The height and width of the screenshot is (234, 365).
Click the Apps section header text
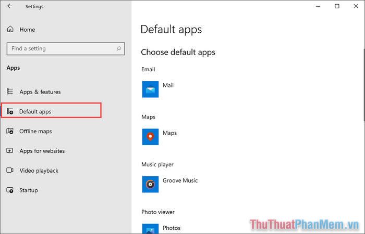[13, 68]
